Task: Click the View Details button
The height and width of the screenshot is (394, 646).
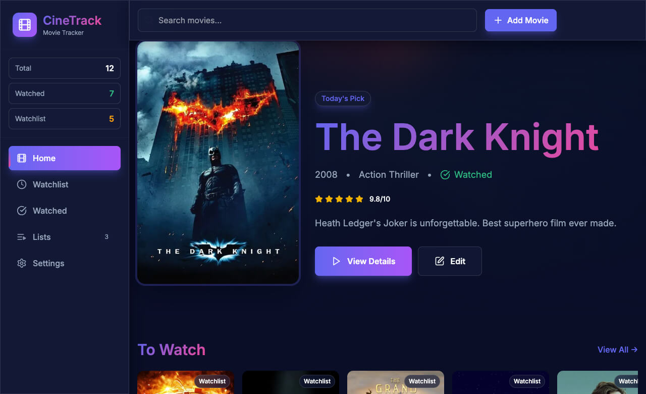Action: click(x=363, y=261)
